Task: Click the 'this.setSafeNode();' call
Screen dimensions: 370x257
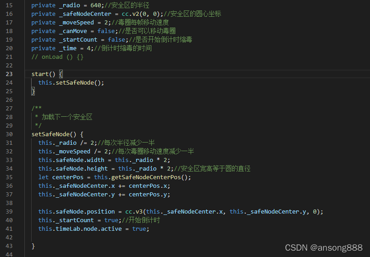Action: [x=71, y=83]
